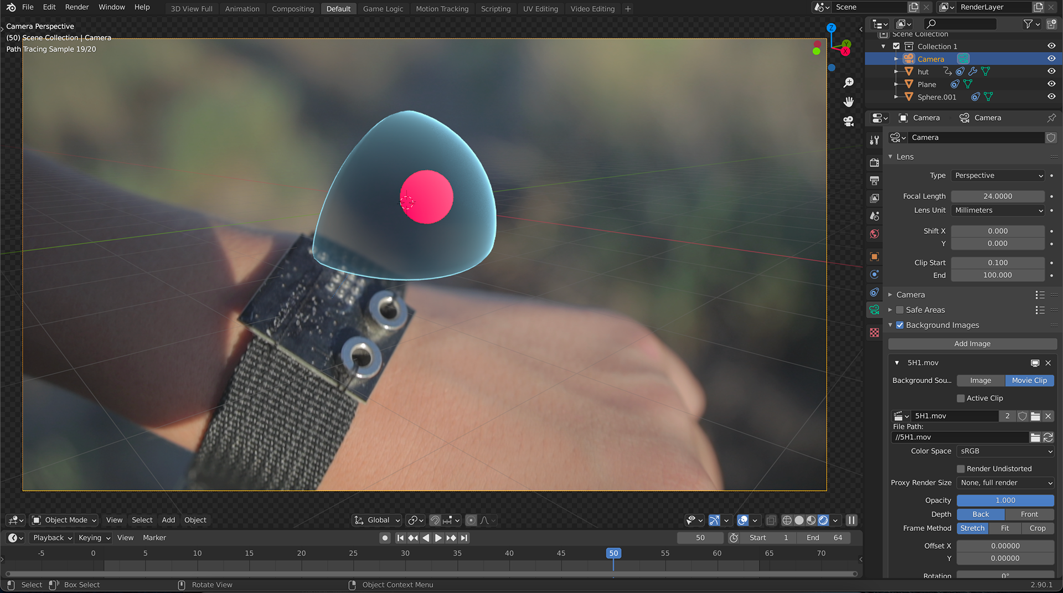Open the Lens Unit Millimeters dropdown
1063x593 pixels.
pyautogui.click(x=998, y=210)
